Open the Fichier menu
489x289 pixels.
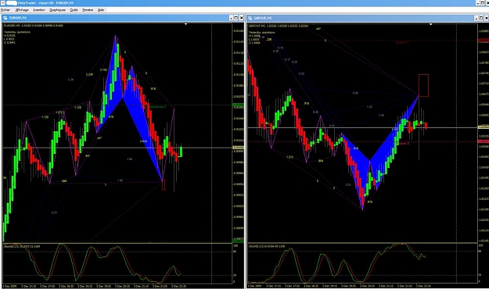tap(5, 10)
